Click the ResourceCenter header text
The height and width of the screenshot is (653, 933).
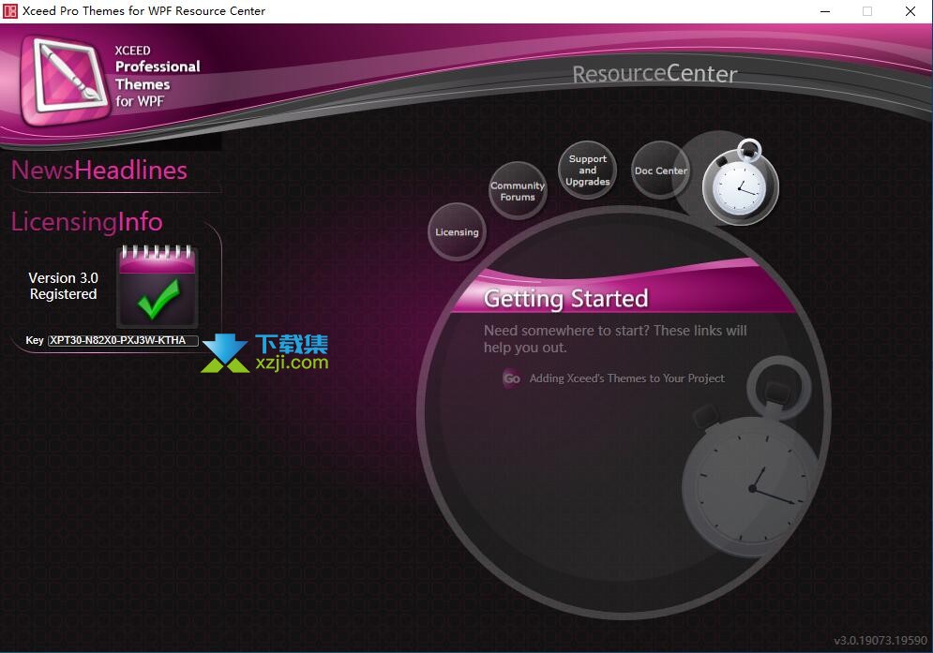655,74
